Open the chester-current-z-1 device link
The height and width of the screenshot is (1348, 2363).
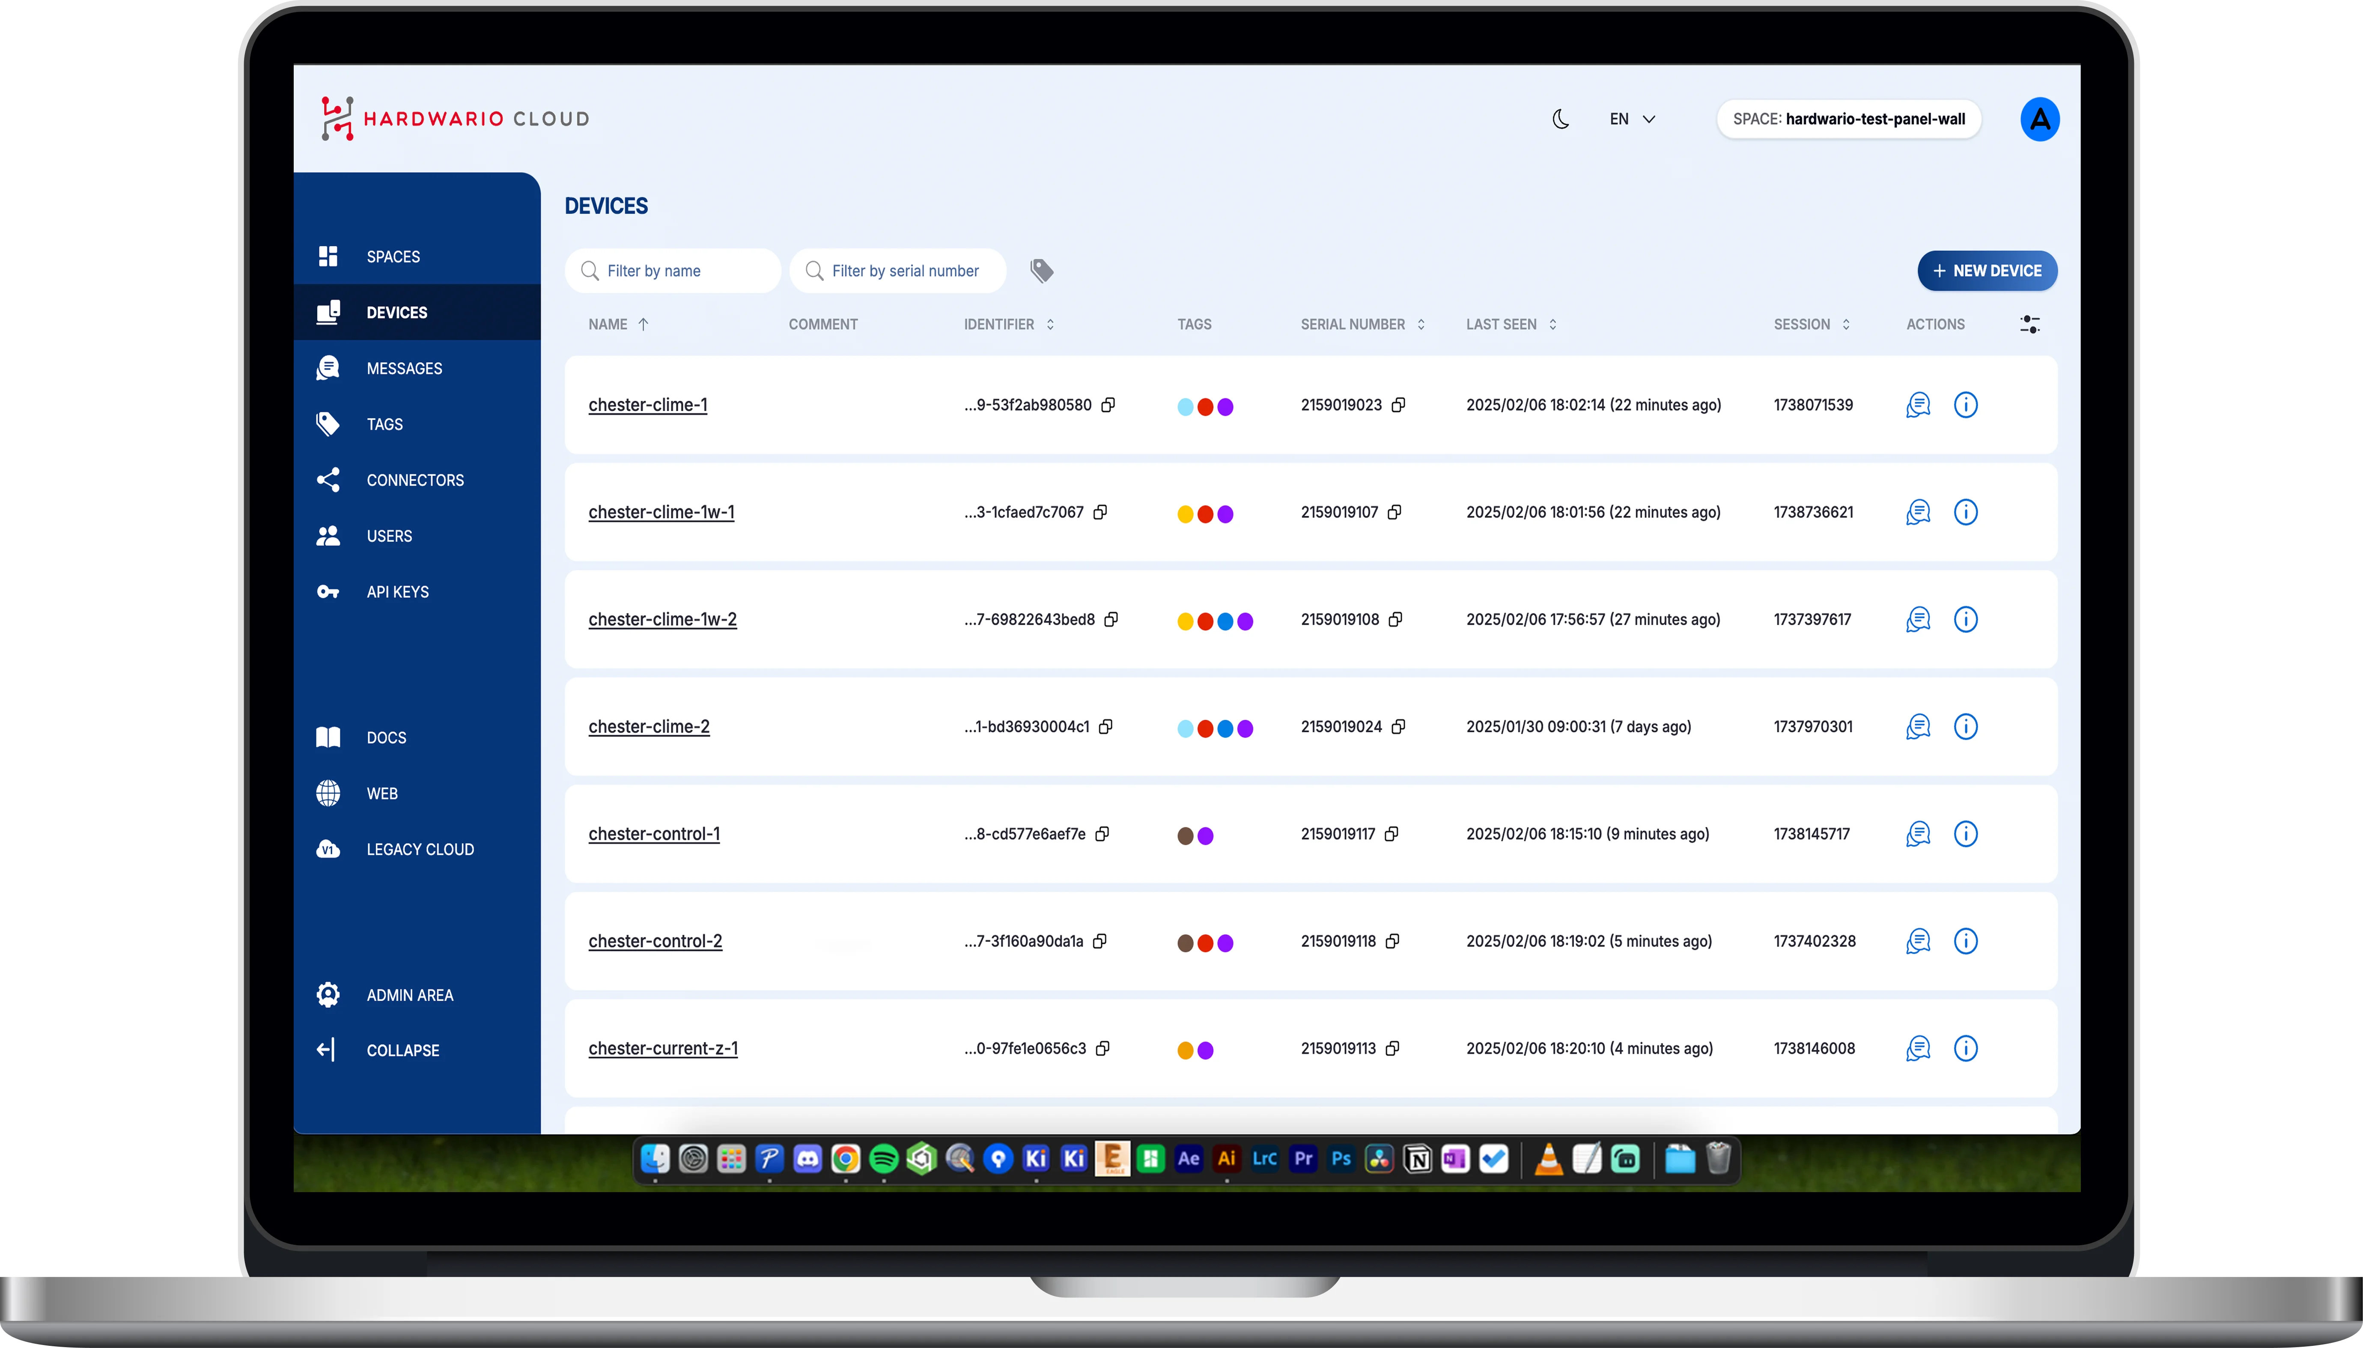pos(663,1049)
